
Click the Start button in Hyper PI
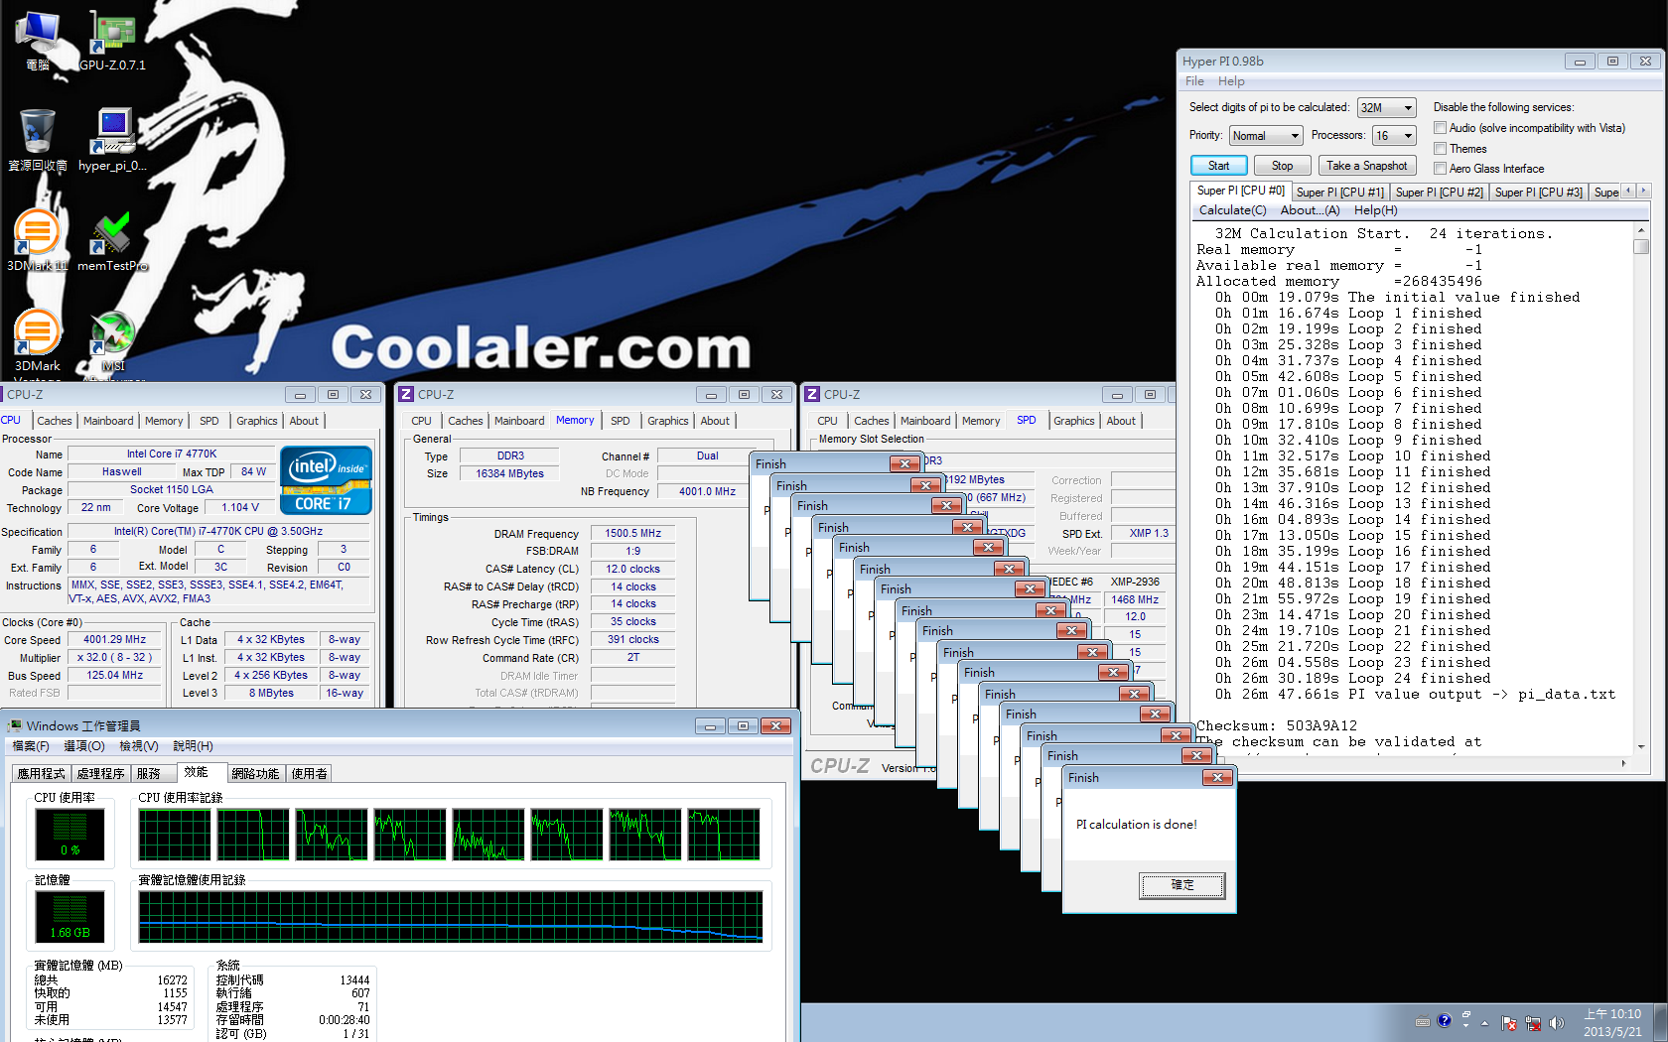[x=1218, y=166]
